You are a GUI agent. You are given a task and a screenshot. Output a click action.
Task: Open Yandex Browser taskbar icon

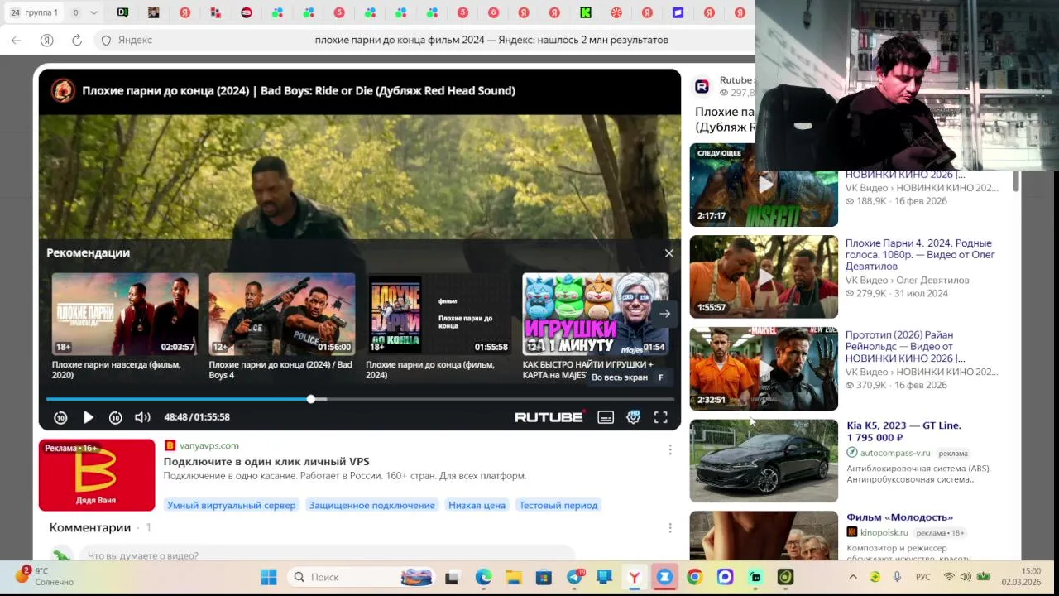pos(635,577)
